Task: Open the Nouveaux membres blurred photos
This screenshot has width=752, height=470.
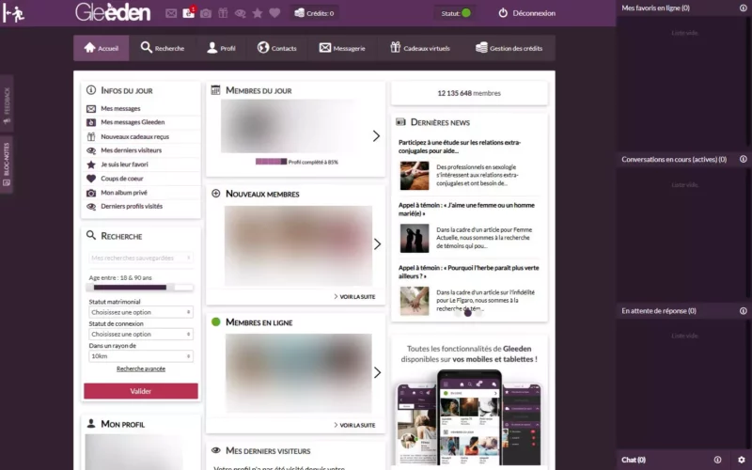Action: [x=298, y=246]
